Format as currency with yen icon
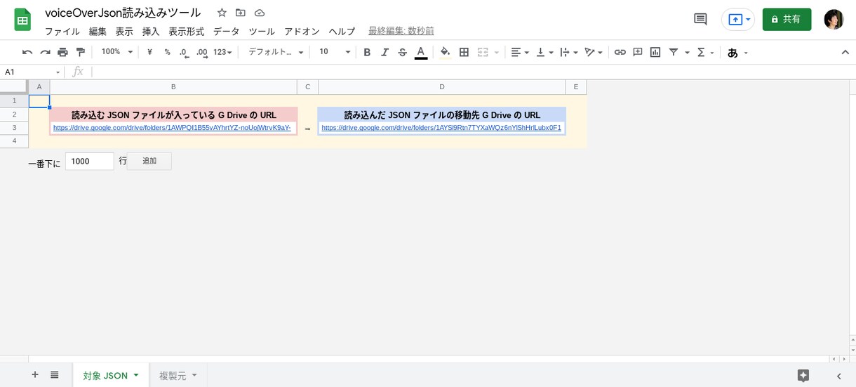The height and width of the screenshot is (387, 856). click(x=149, y=52)
